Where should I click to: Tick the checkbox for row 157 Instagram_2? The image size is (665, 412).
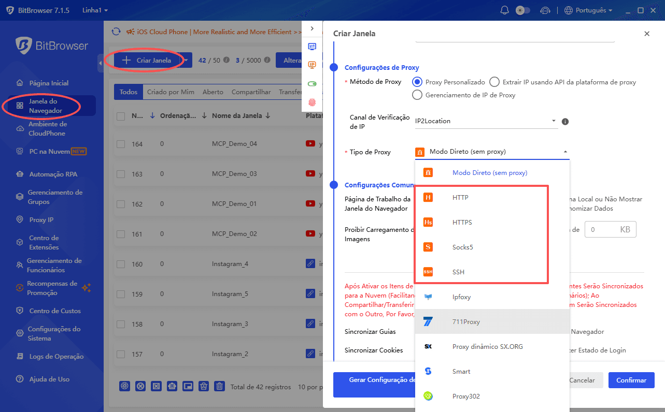point(121,354)
